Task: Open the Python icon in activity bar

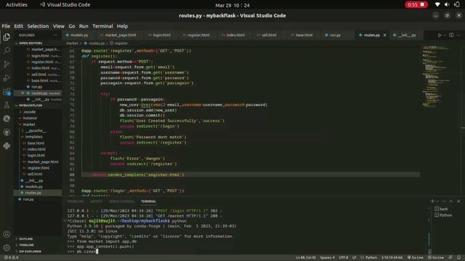Action: (7, 146)
